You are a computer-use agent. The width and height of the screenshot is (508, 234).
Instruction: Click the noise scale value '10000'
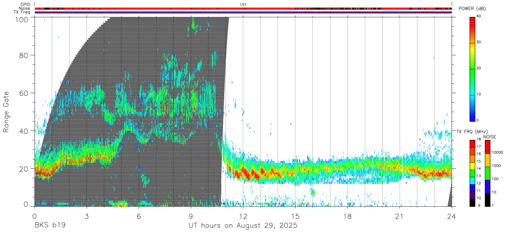(498, 153)
